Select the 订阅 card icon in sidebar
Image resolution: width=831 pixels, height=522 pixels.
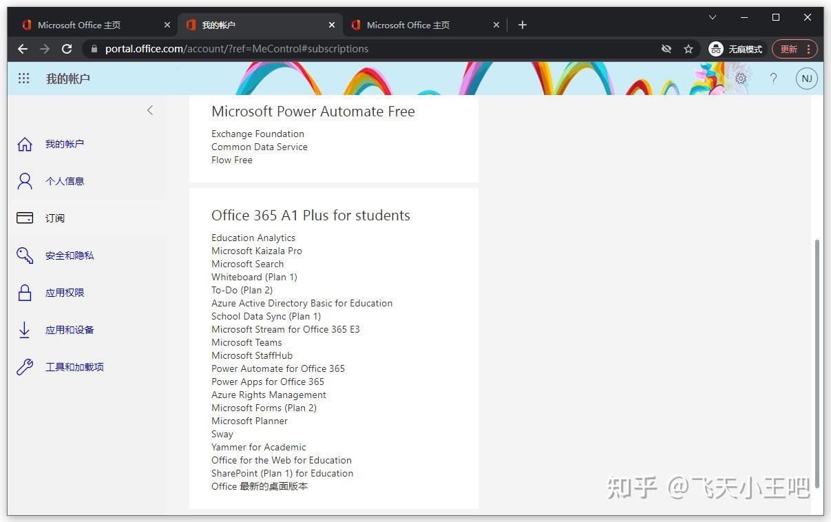25,218
